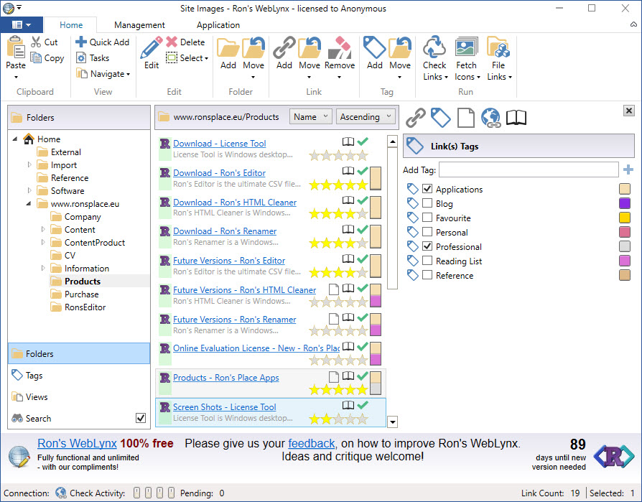Open the Application ribbon tab
642x502 pixels.
[x=218, y=25]
